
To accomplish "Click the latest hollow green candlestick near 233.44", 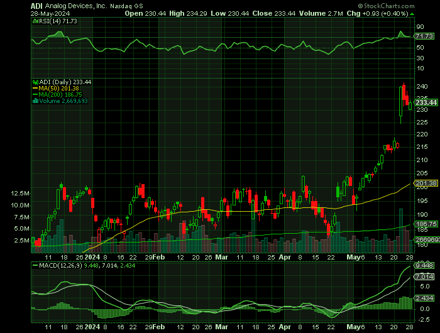I will pyautogui.click(x=410, y=106).
